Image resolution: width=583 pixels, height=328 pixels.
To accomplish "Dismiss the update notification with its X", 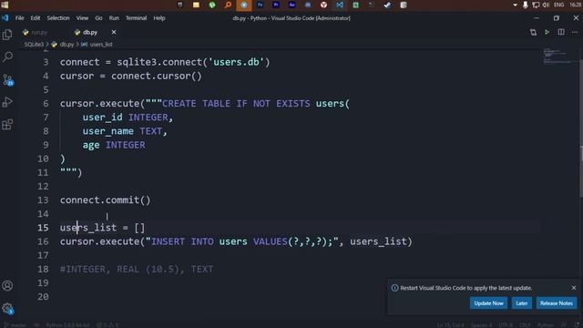I will point(574,288).
